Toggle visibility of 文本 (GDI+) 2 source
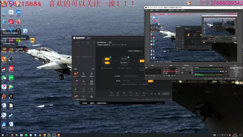This screenshot has height=137, width=243. pyautogui.click(x=176, y=68)
